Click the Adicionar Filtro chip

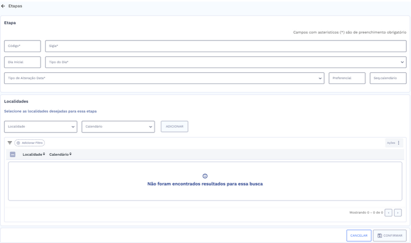point(30,143)
